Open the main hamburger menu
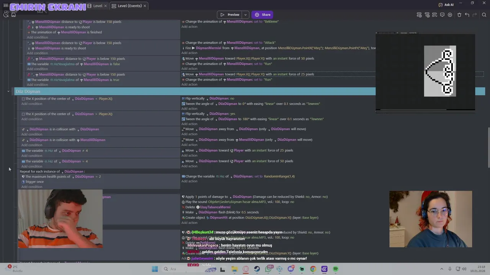Image resolution: width=490 pixels, height=275 pixels. tap(6, 6)
